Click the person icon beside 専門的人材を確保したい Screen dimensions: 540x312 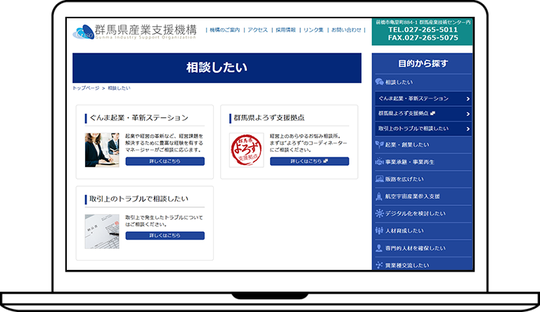click(x=379, y=248)
